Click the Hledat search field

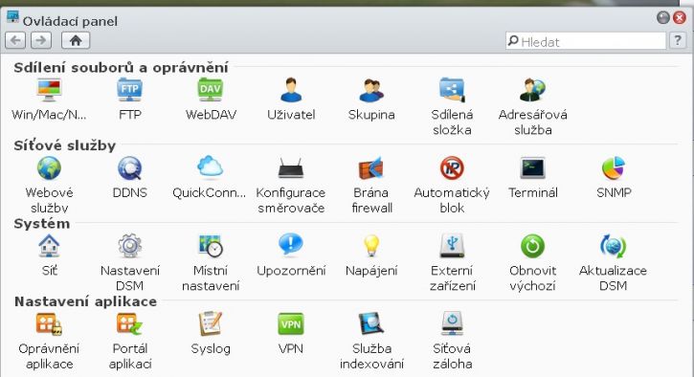click(x=586, y=41)
